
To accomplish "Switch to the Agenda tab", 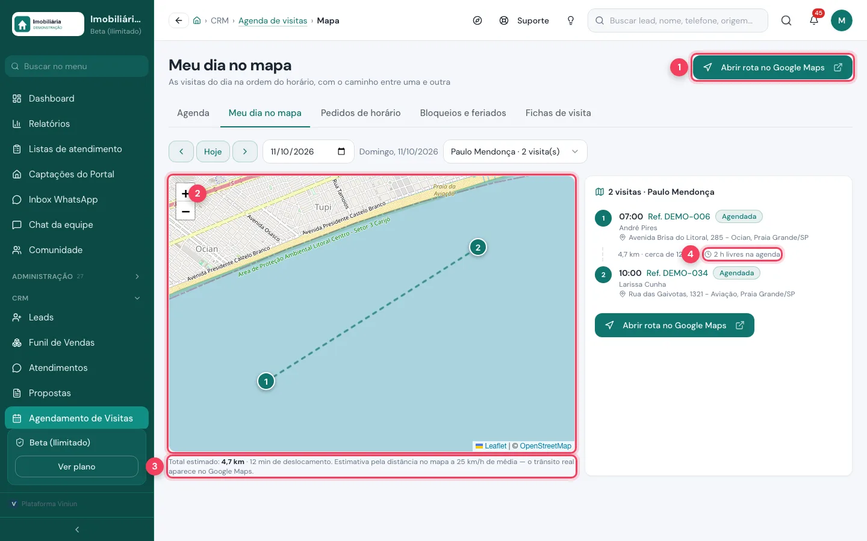I will 193,113.
